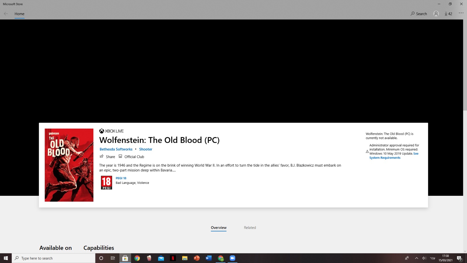Screen dimensions: 467x263
Task: Open the second Chrome profile icon
Action: tap(221, 258)
